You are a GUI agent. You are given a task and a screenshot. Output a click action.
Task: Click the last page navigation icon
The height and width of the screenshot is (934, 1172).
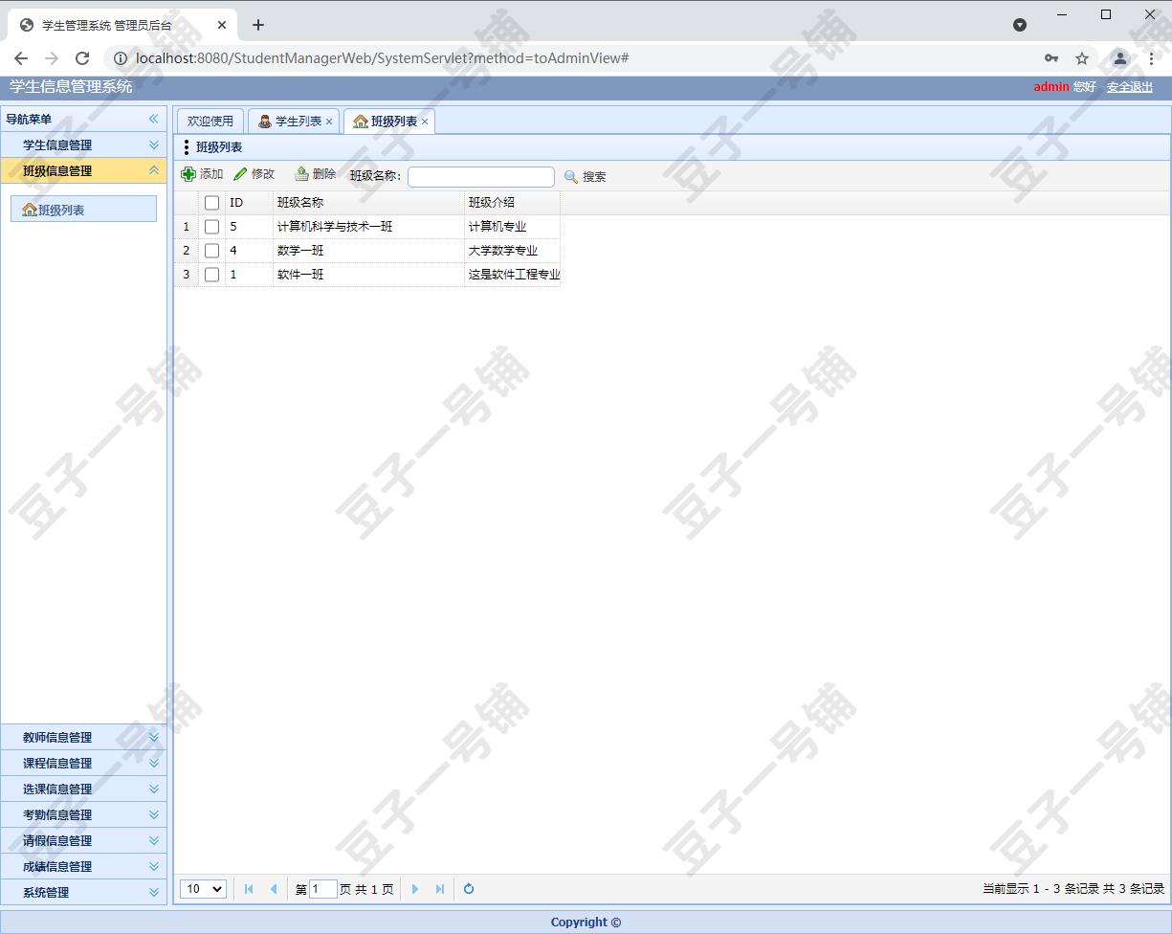click(x=440, y=889)
